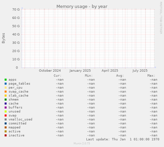Click the apps green legend swatch

(6, 80)
